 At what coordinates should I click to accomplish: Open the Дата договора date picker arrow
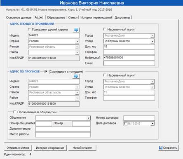[x=152, y=124]
